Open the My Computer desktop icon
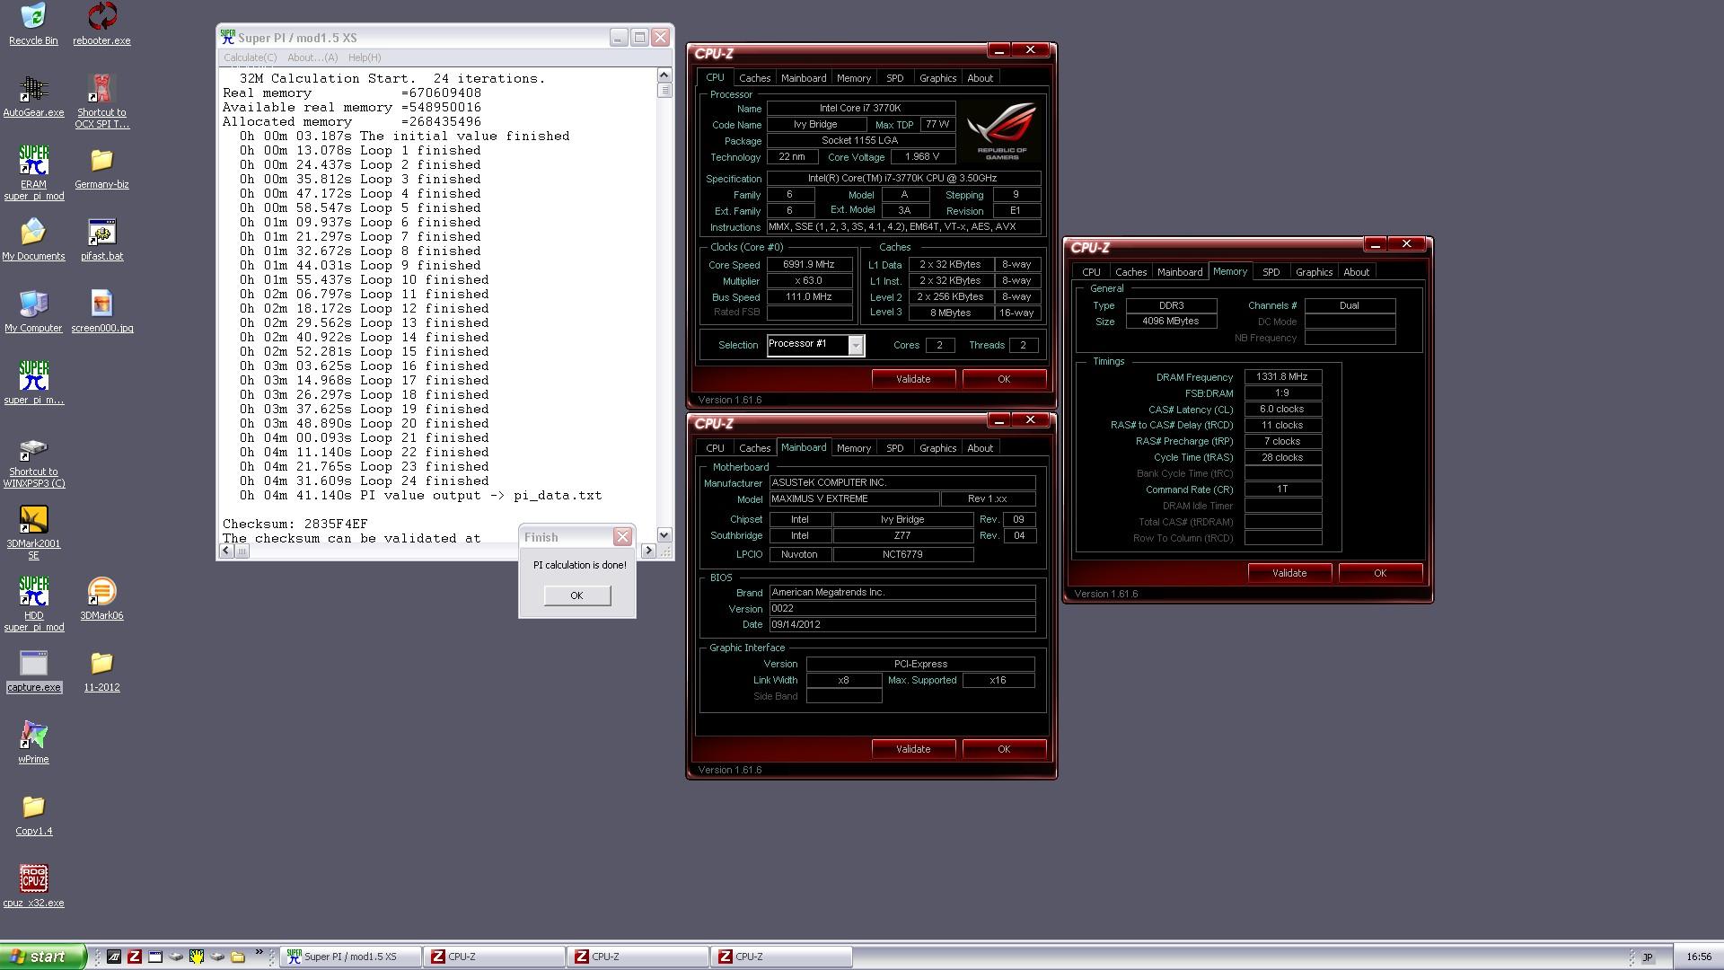Screen dimensions: 1724x970 click(x=33, y=311)
